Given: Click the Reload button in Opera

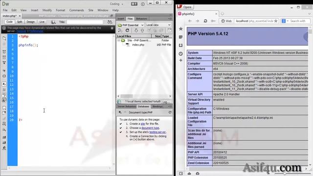Looking at the screenshot, I should 205,21.
